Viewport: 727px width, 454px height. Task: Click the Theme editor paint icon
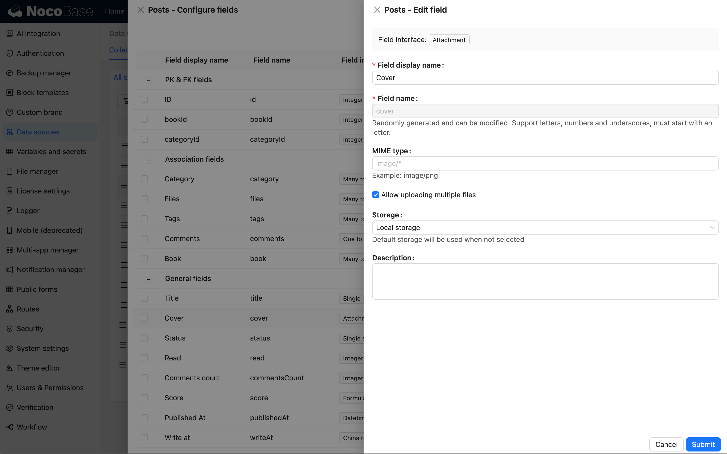point(10,368)
